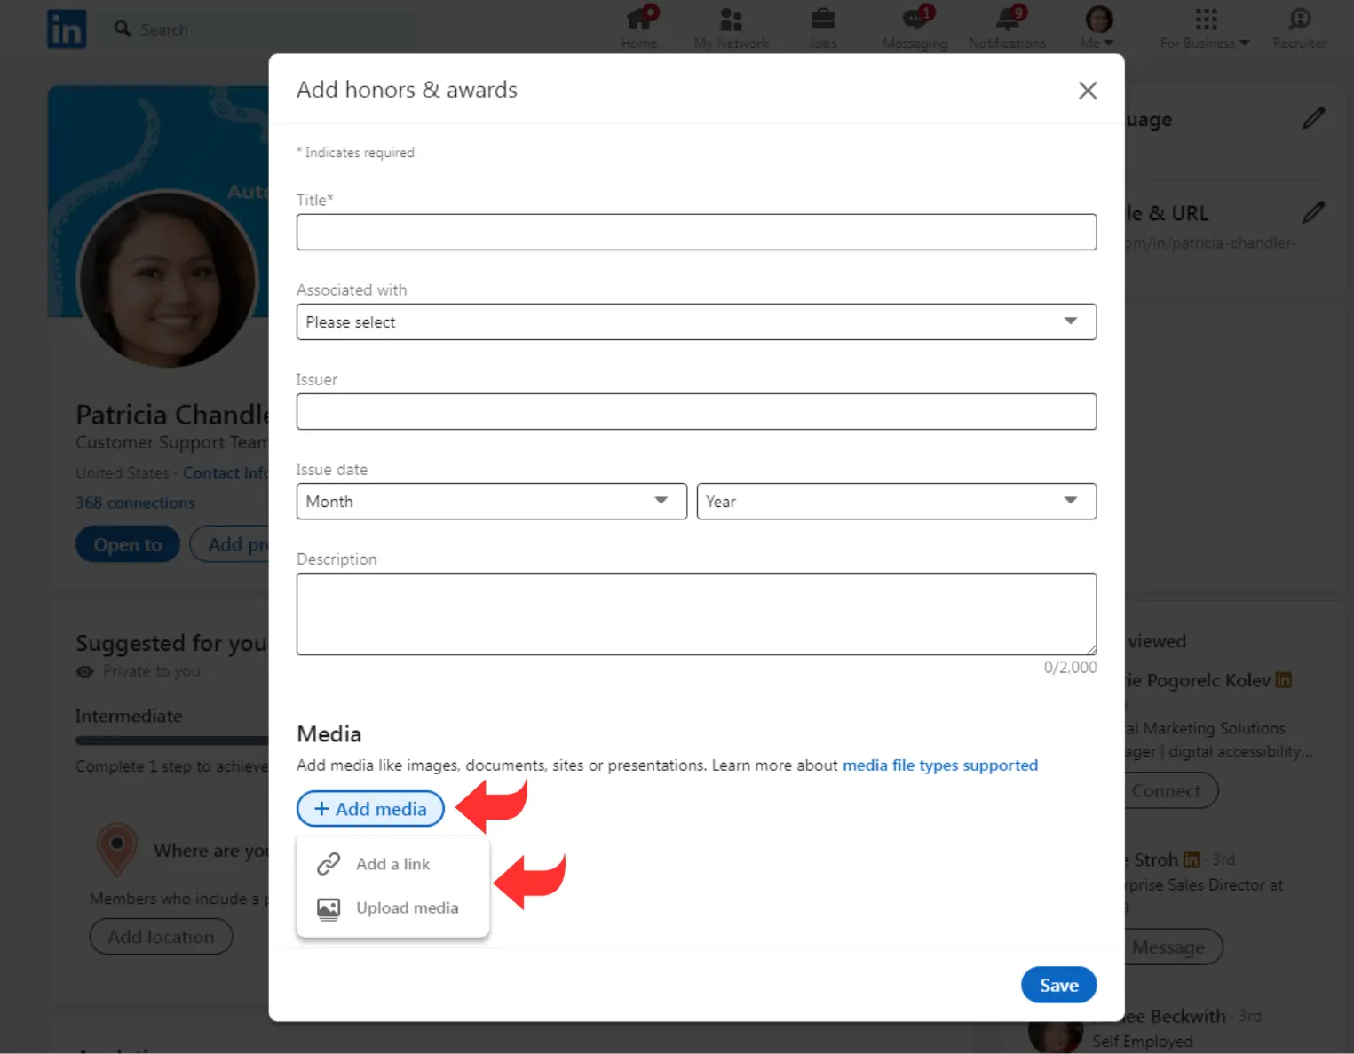The width and height of the screenshot is (1354, 1054).
Task: Click the Title input field
Action: point(696,232)
